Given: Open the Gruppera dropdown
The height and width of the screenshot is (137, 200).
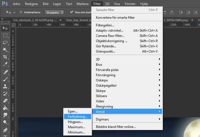Looking at the screenshot, I should [55, 12].
